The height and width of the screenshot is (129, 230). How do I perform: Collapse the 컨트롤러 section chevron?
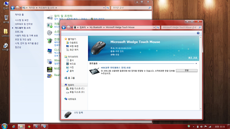(196, 63)
